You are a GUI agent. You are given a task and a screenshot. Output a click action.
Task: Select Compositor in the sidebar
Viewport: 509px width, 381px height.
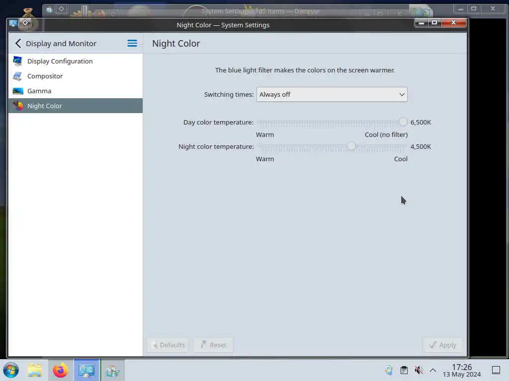coord(76,76)
